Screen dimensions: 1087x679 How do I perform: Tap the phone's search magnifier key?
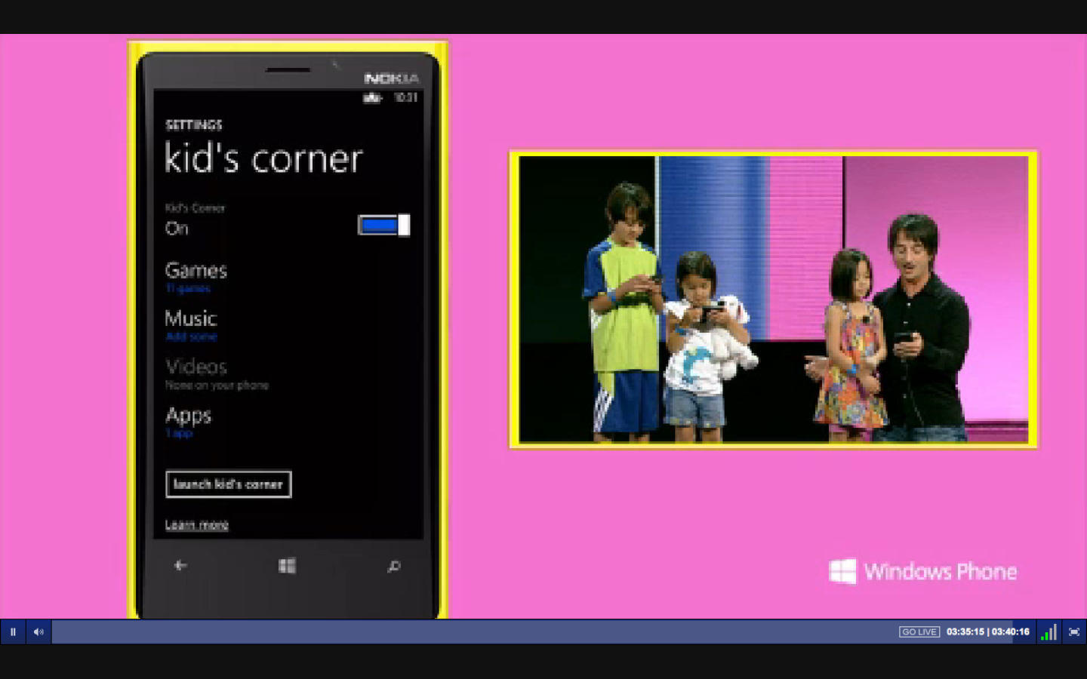[x=393, y=566]
